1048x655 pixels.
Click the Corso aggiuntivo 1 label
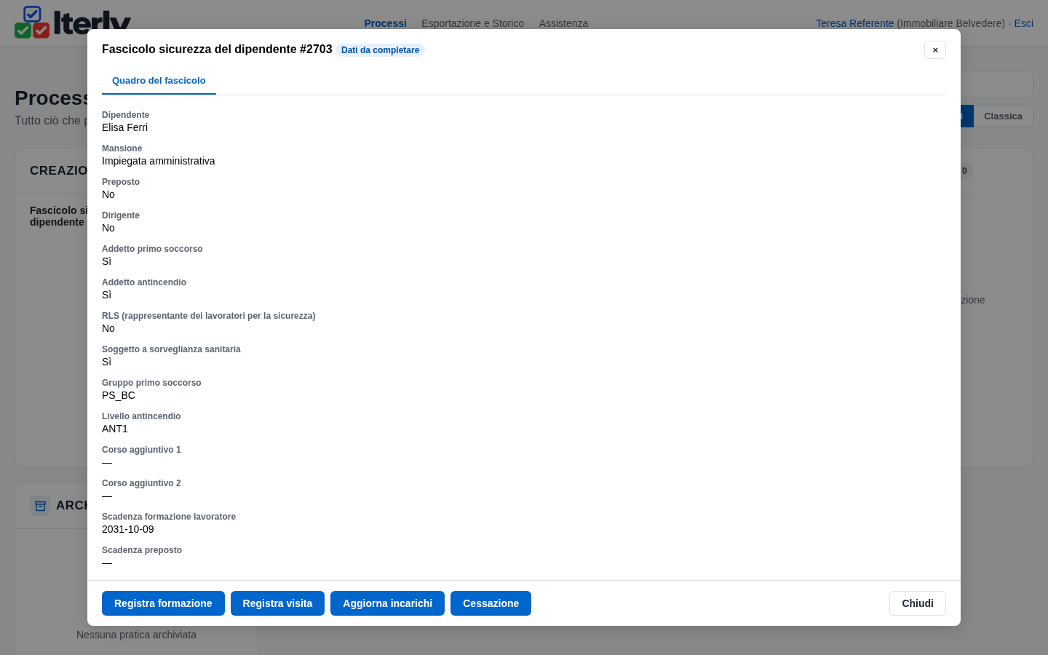point(141,450)
